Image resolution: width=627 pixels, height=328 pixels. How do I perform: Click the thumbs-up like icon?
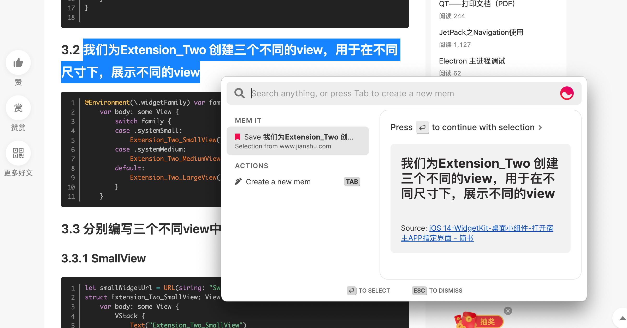[18, 62]
